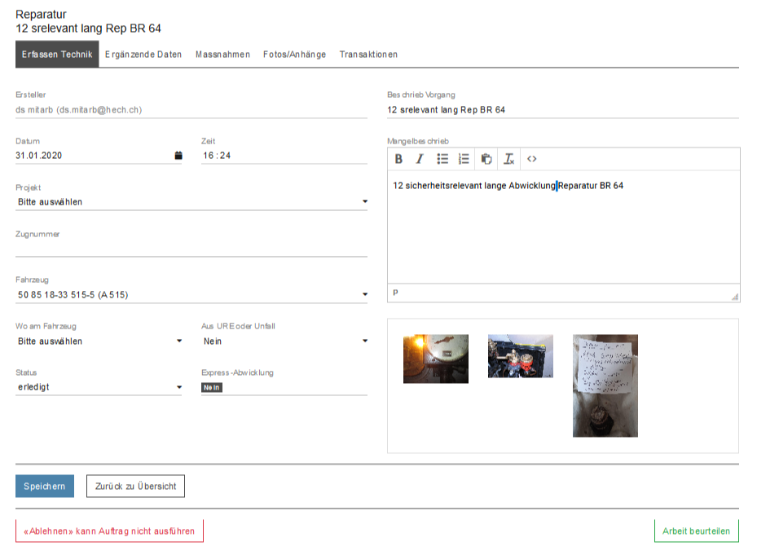Open the calendar date picker icon
Screen dimensions: 757x555
pos(178,156)
